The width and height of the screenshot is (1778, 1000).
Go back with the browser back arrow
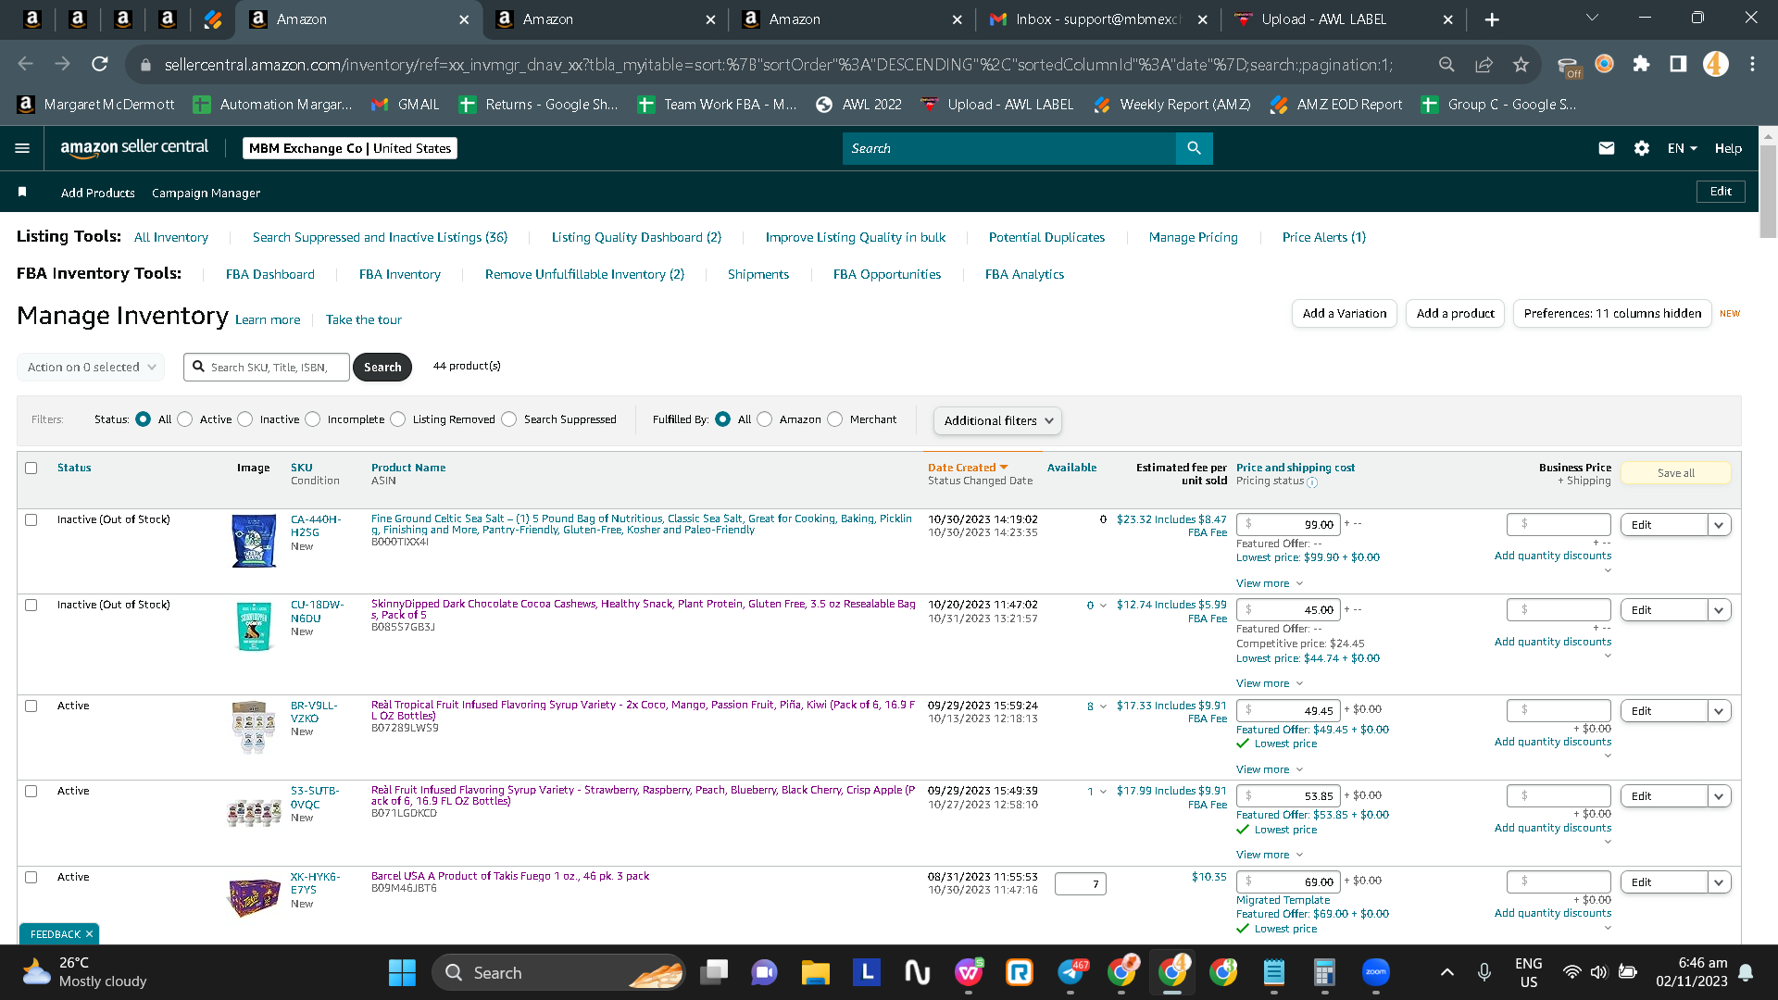[x=26, y=64]
